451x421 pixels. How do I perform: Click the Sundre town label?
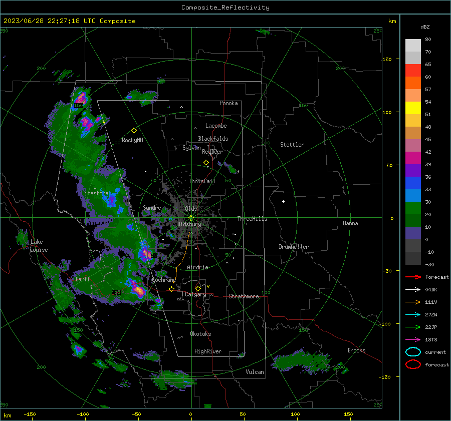pos(152,207)
